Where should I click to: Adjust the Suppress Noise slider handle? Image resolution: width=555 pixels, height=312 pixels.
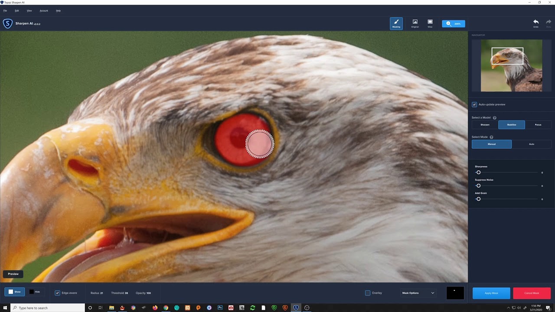coord(479,186)
